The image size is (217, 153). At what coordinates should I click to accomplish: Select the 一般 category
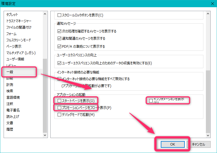tap(10, 72)
